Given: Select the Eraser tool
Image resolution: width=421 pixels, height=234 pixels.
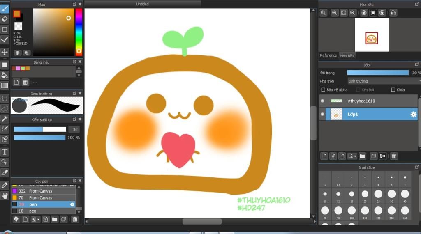Looking at the screenshot, I should point(5,19).
